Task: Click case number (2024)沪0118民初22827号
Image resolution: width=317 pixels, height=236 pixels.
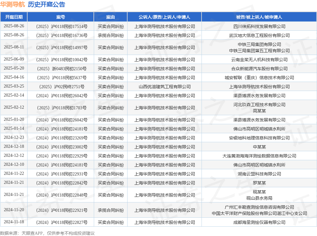Action: (62, 222)
